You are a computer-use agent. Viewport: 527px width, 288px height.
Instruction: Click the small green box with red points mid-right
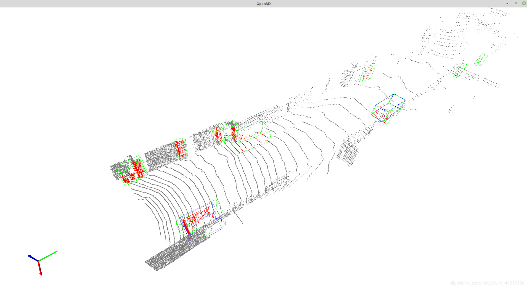[367, 74]
